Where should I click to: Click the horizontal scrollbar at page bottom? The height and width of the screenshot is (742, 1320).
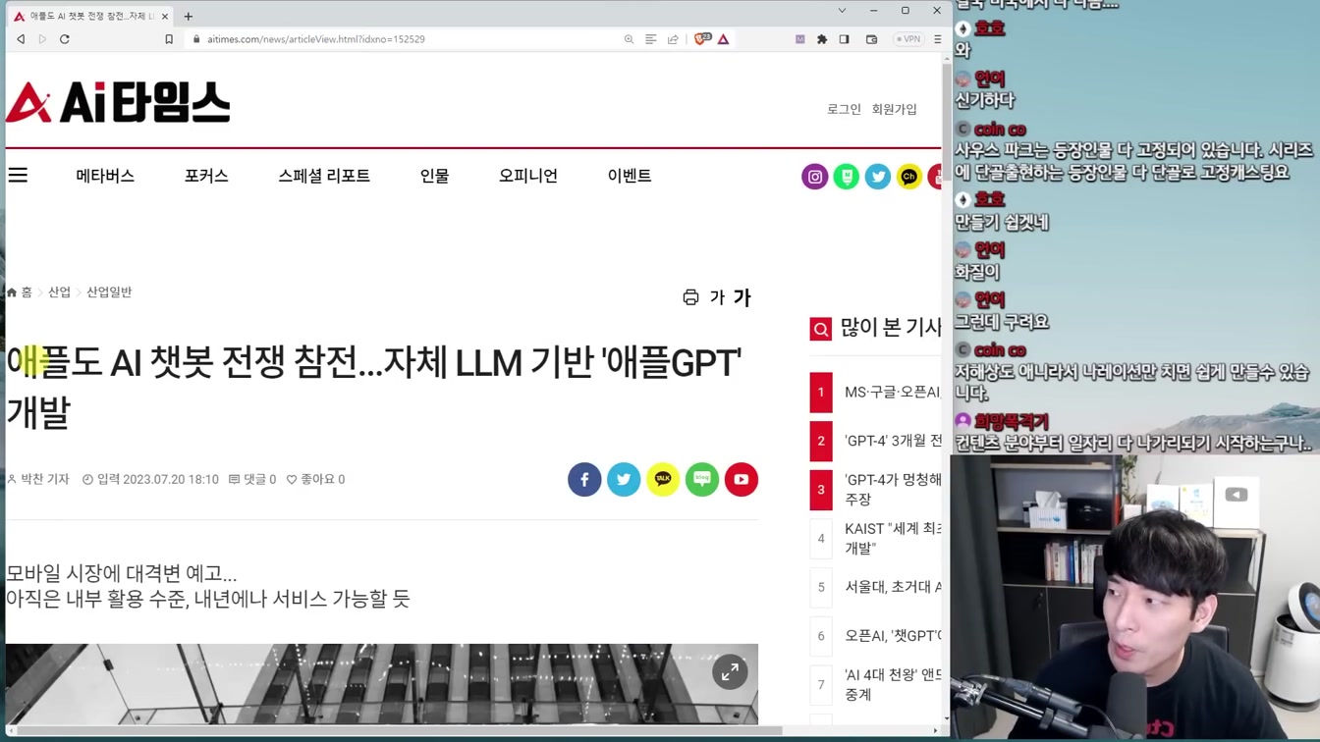tap(400, 730)
